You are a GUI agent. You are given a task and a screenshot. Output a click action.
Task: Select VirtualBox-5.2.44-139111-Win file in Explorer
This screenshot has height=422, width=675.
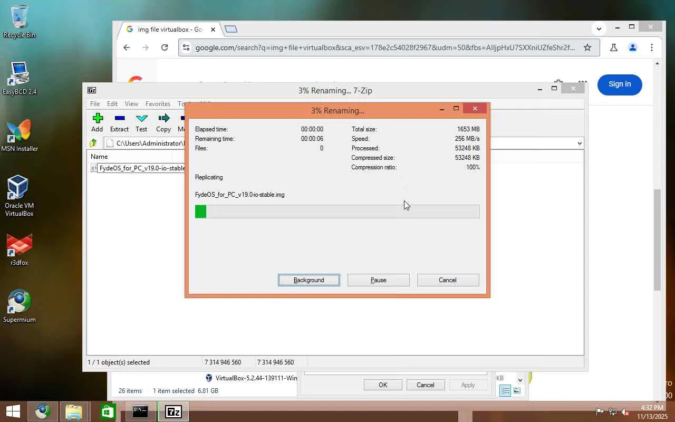(252, 378)
